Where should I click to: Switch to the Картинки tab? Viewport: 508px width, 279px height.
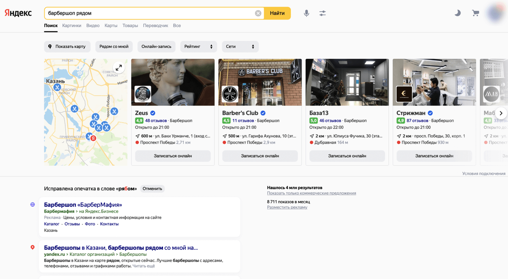[72, 25]
